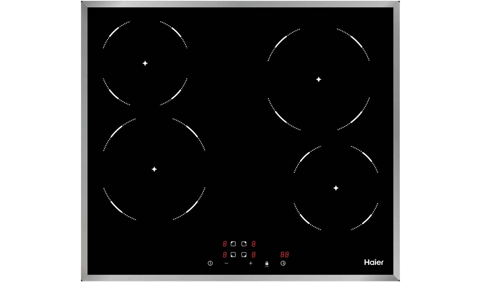Select the front-right zone selector icon

[244, 254]
